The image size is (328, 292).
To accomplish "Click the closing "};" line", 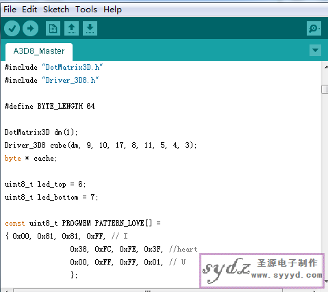I will [74, 275].
